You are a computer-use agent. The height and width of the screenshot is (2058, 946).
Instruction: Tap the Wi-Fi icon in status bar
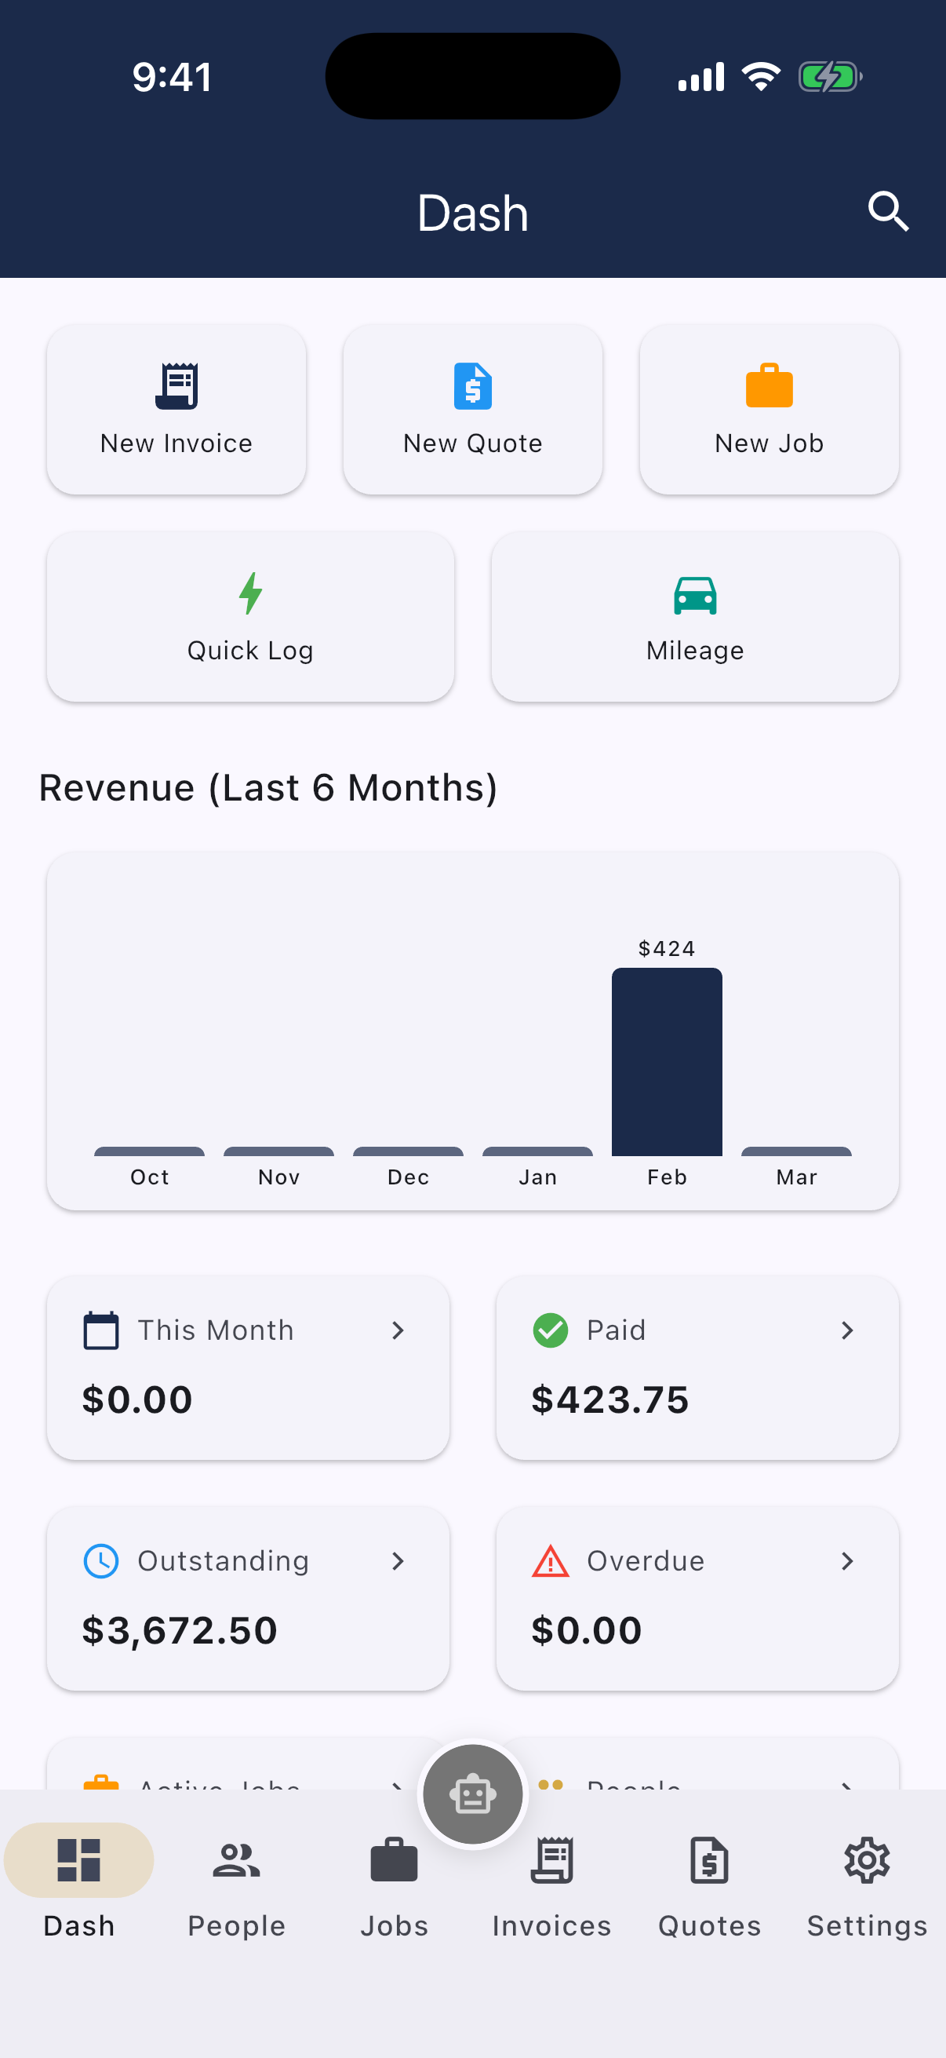[761, 77]
